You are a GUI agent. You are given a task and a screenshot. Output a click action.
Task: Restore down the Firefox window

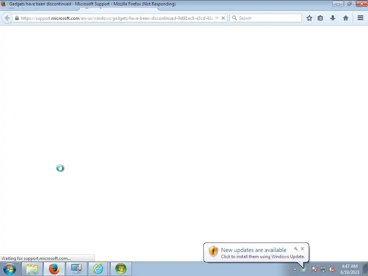349,4
